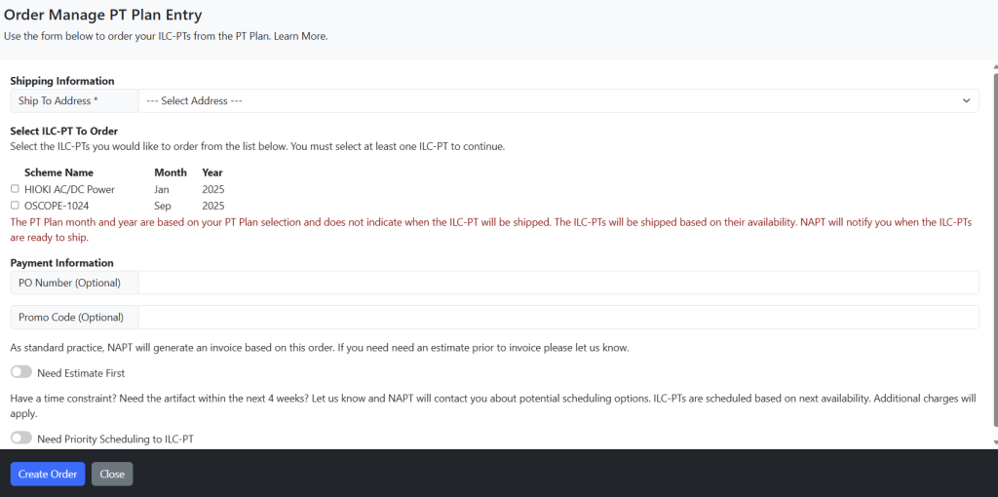The image size is (998, 497).
Task: Click the chevron arrow in address selector
Action: (x=966, y=100)
